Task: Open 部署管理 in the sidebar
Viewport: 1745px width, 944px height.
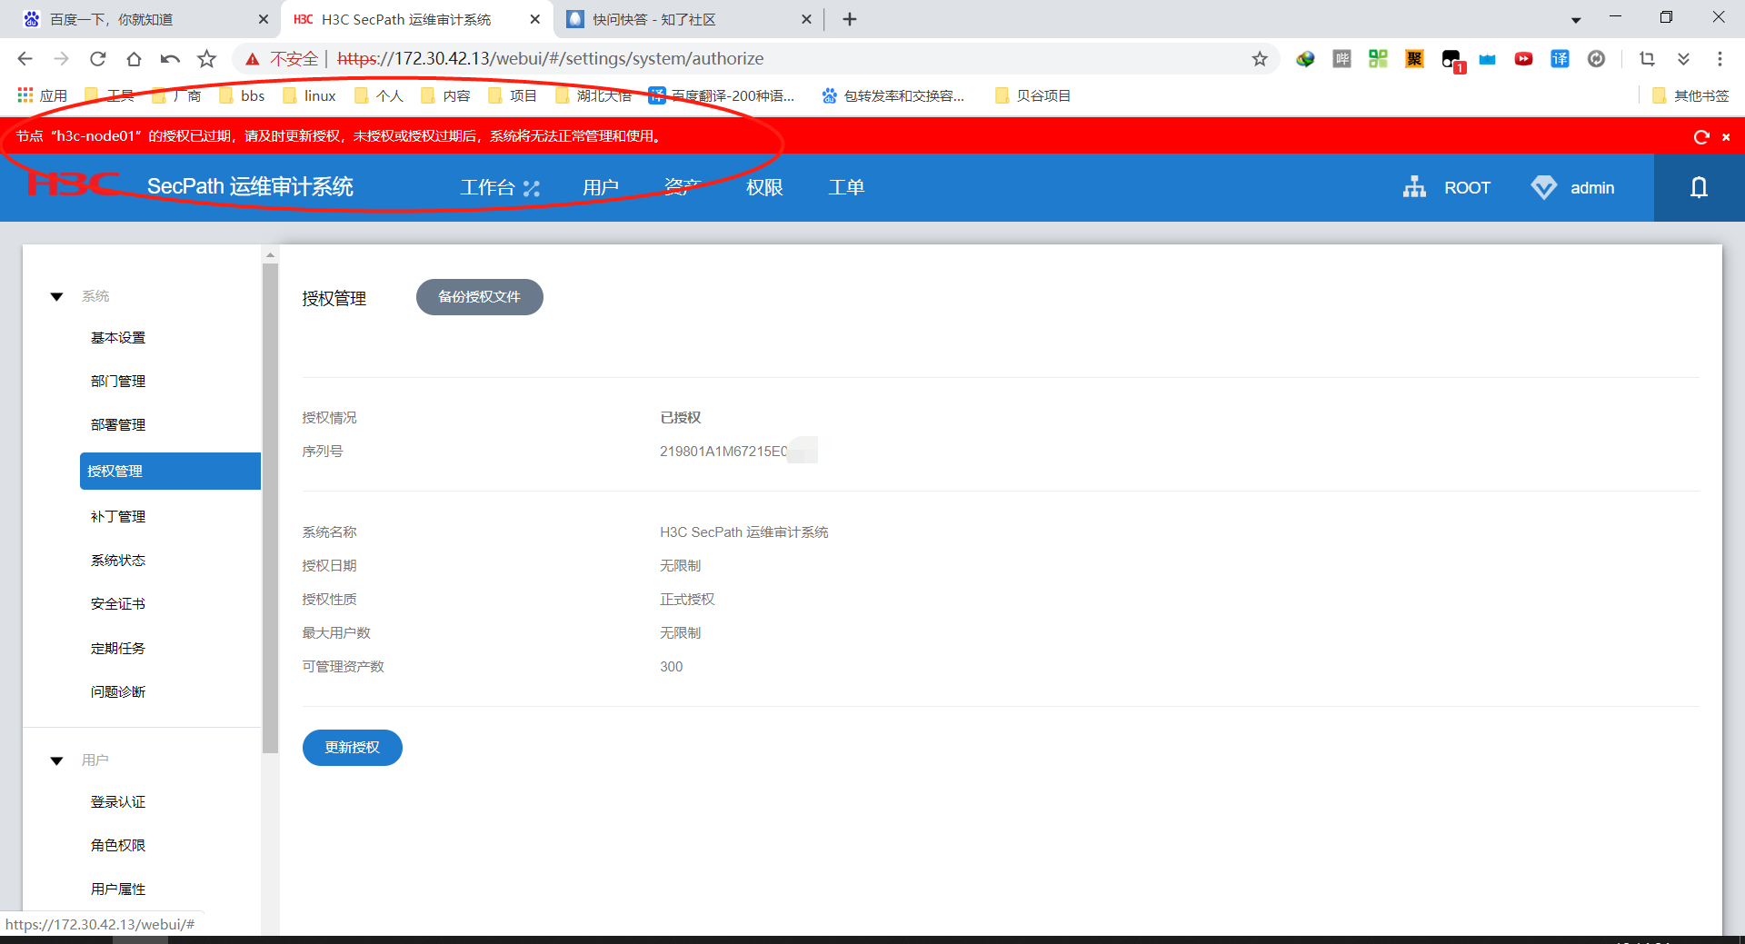Action: click(x=118, y=425)
